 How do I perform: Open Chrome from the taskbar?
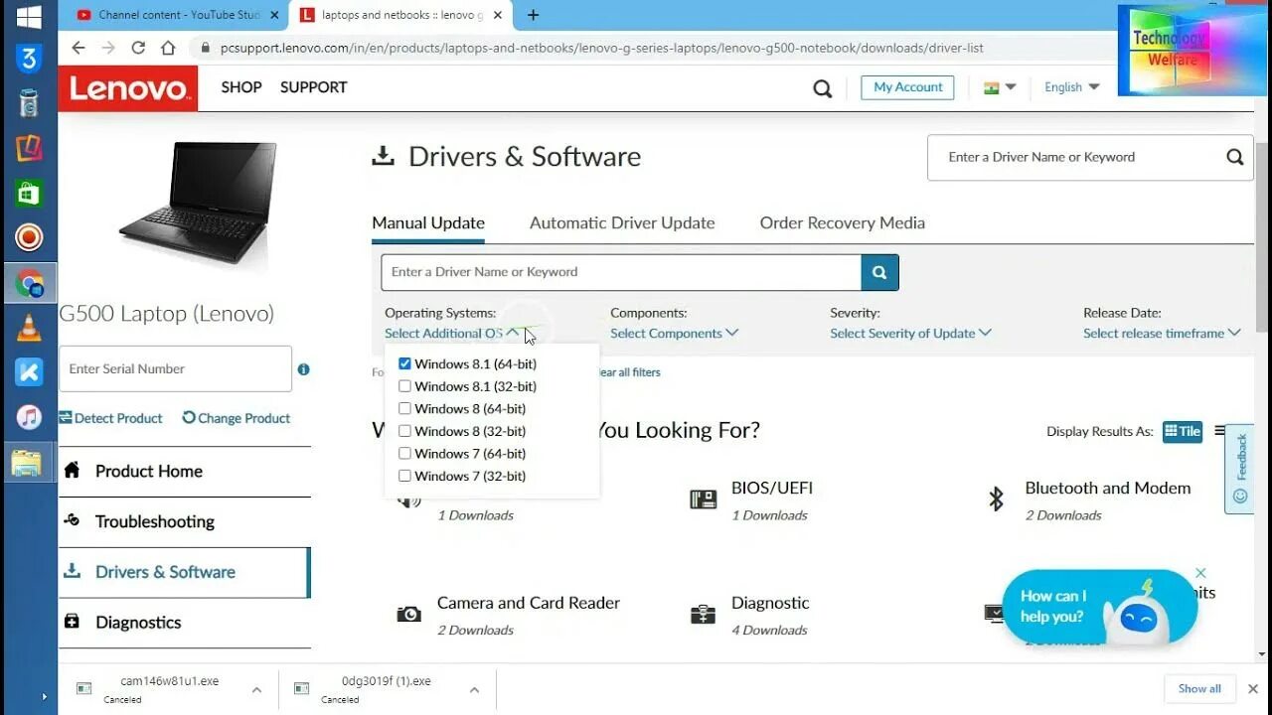click(x=29, y=283)
